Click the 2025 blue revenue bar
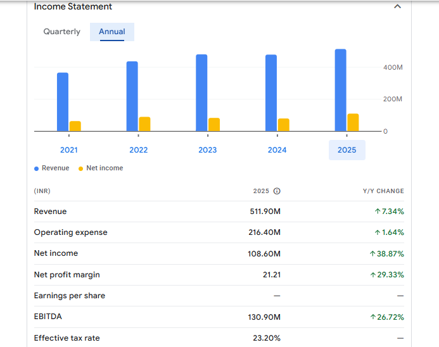 [x=340, y=90]
